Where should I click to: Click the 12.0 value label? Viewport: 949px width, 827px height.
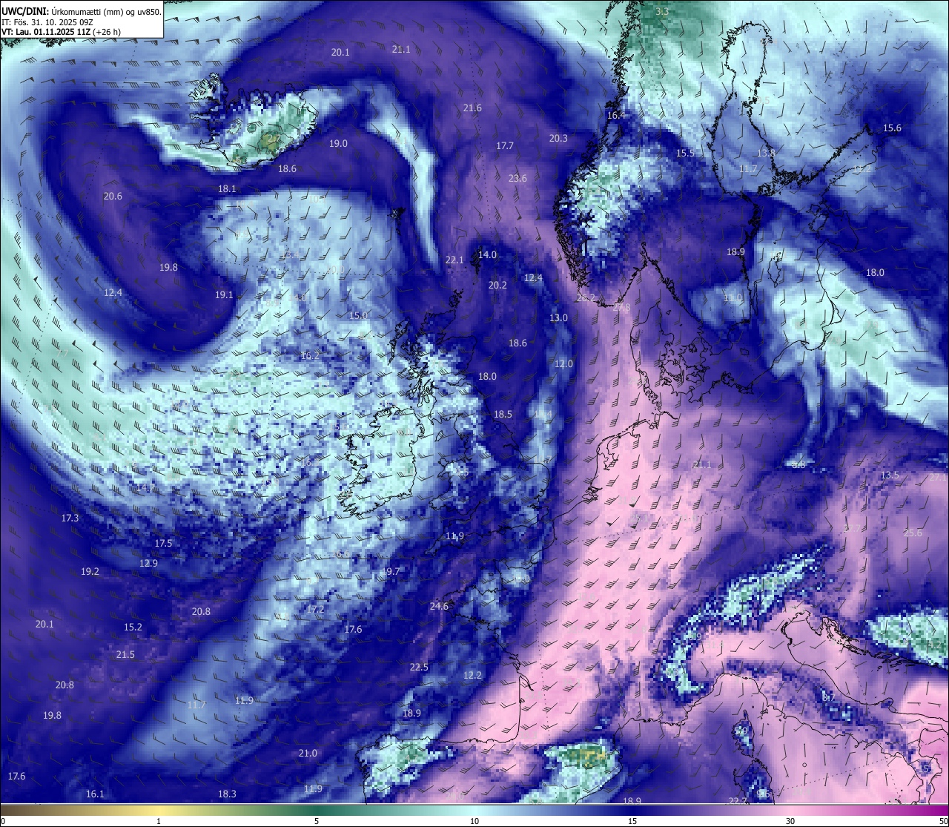[x=564, y=364]
